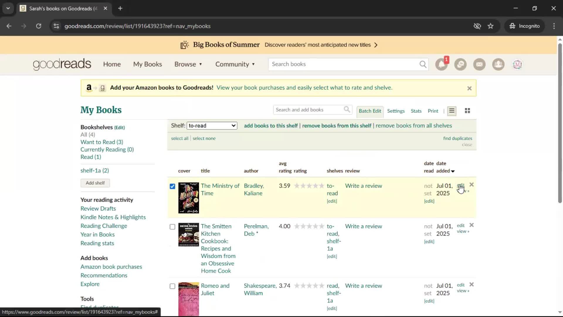
Task: Bookmark this page with the star icon
Action: tap(491, 26)
